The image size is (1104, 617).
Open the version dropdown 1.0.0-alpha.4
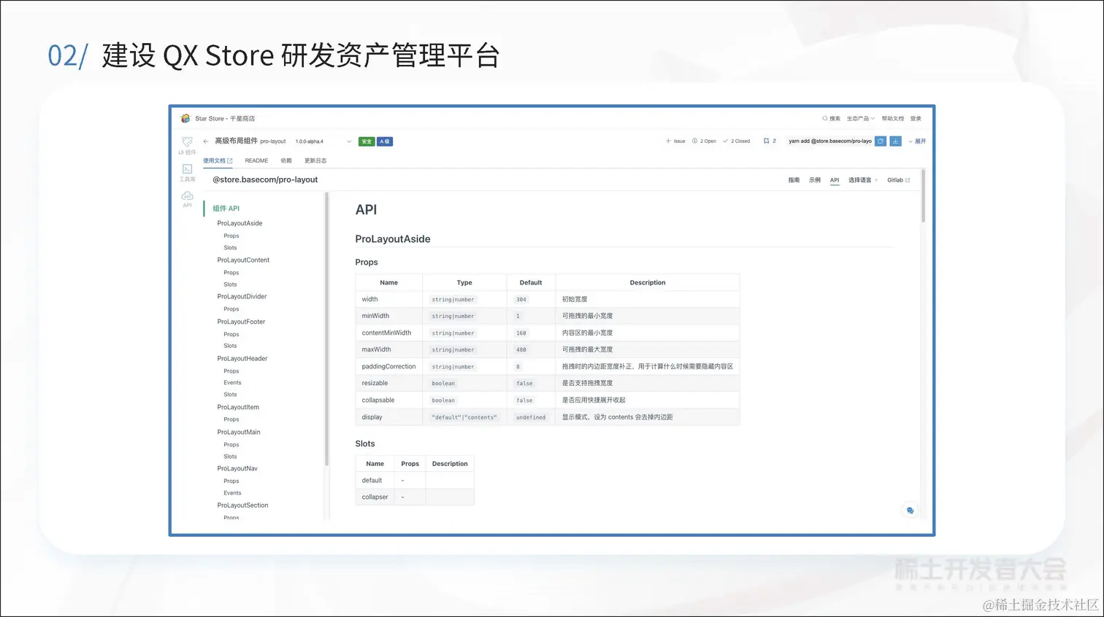click(323, 141)
